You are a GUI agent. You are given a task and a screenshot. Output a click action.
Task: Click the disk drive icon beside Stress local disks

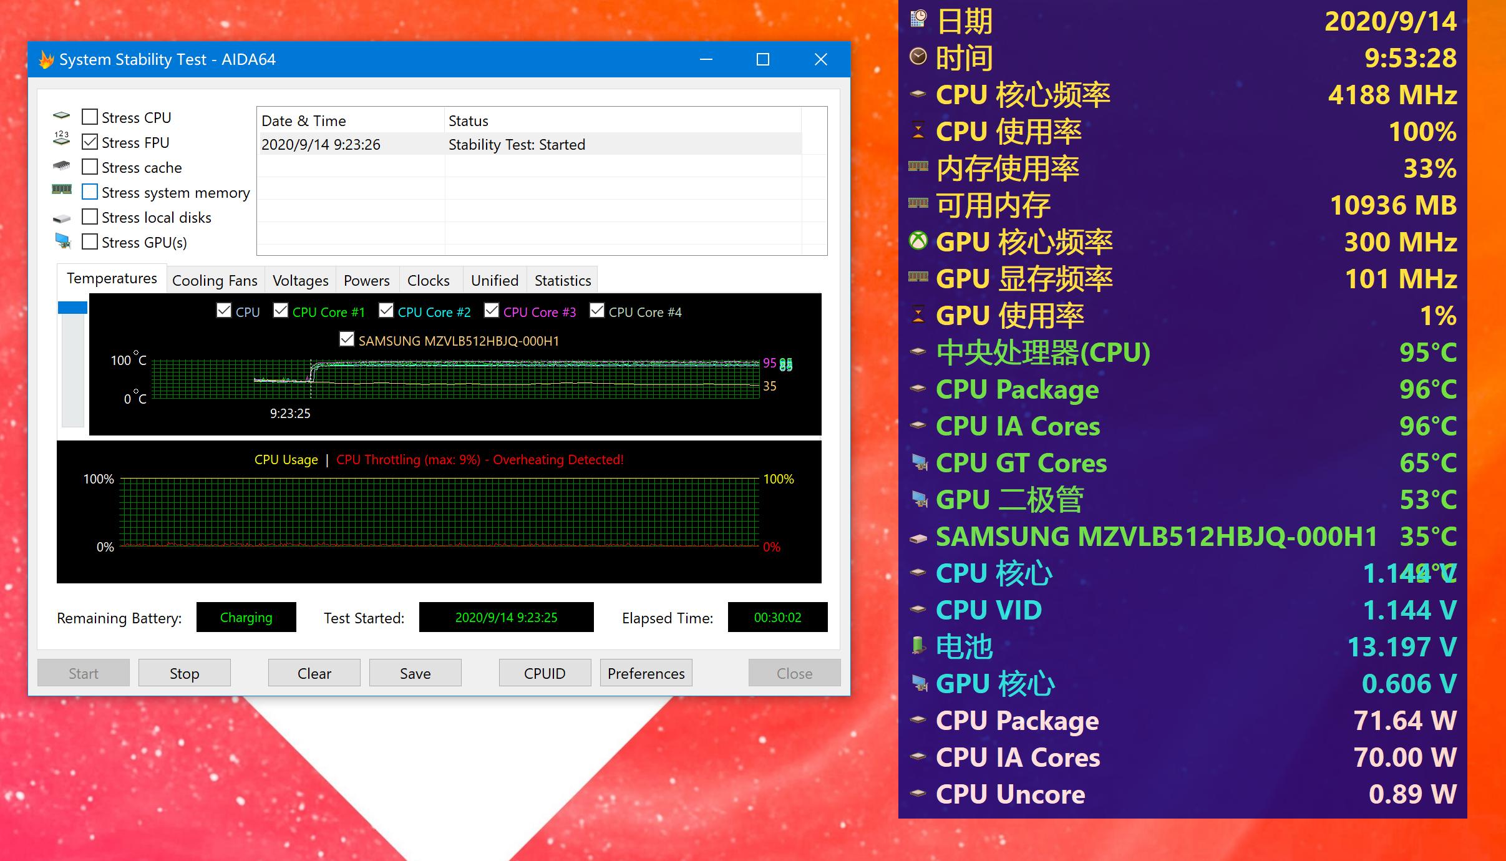point(61,218)
